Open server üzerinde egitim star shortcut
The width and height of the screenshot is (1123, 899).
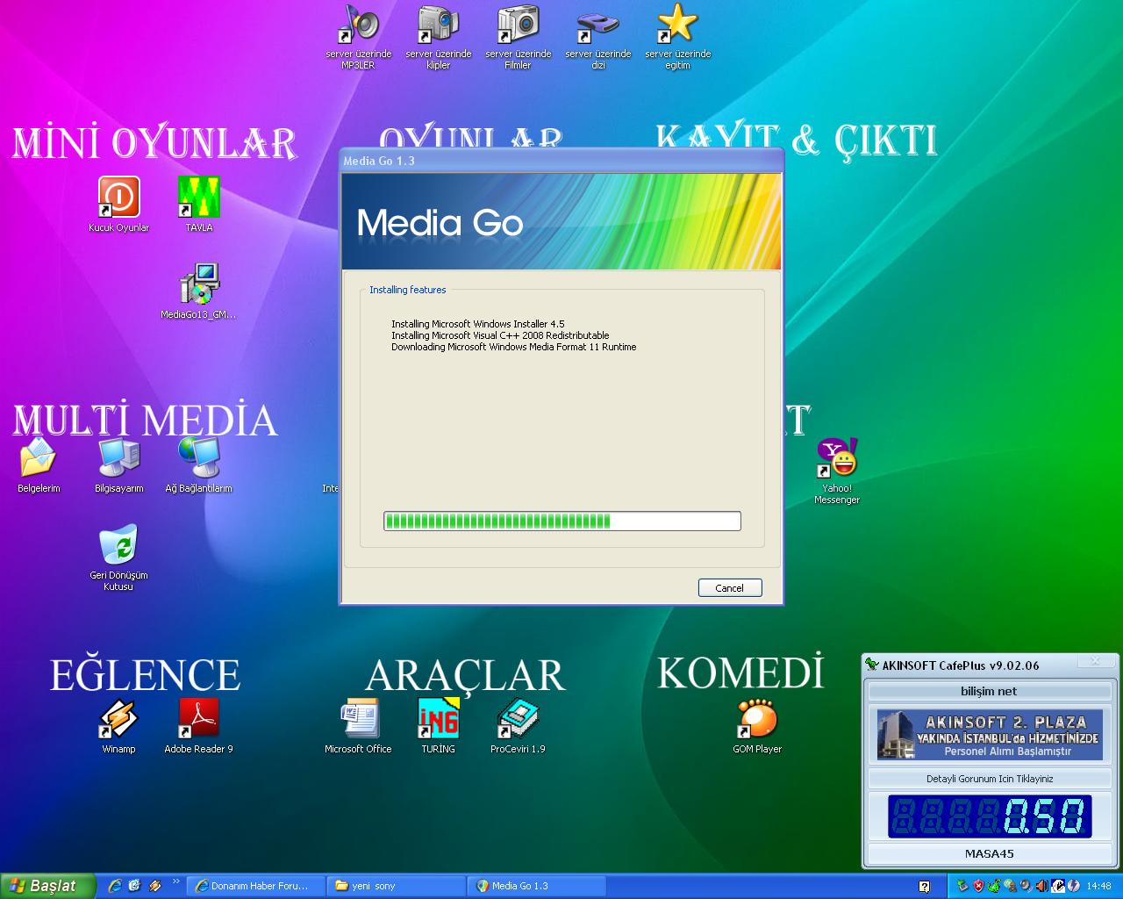coord(677,36)
